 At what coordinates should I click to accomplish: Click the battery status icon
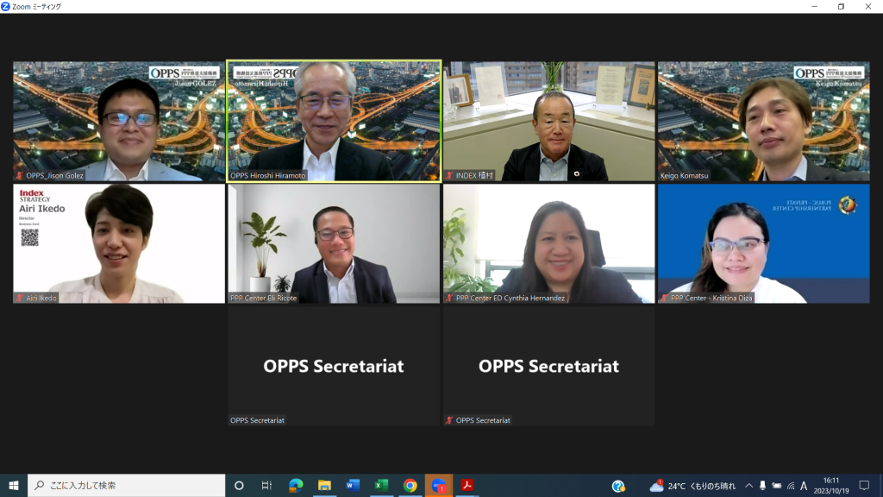777,486
